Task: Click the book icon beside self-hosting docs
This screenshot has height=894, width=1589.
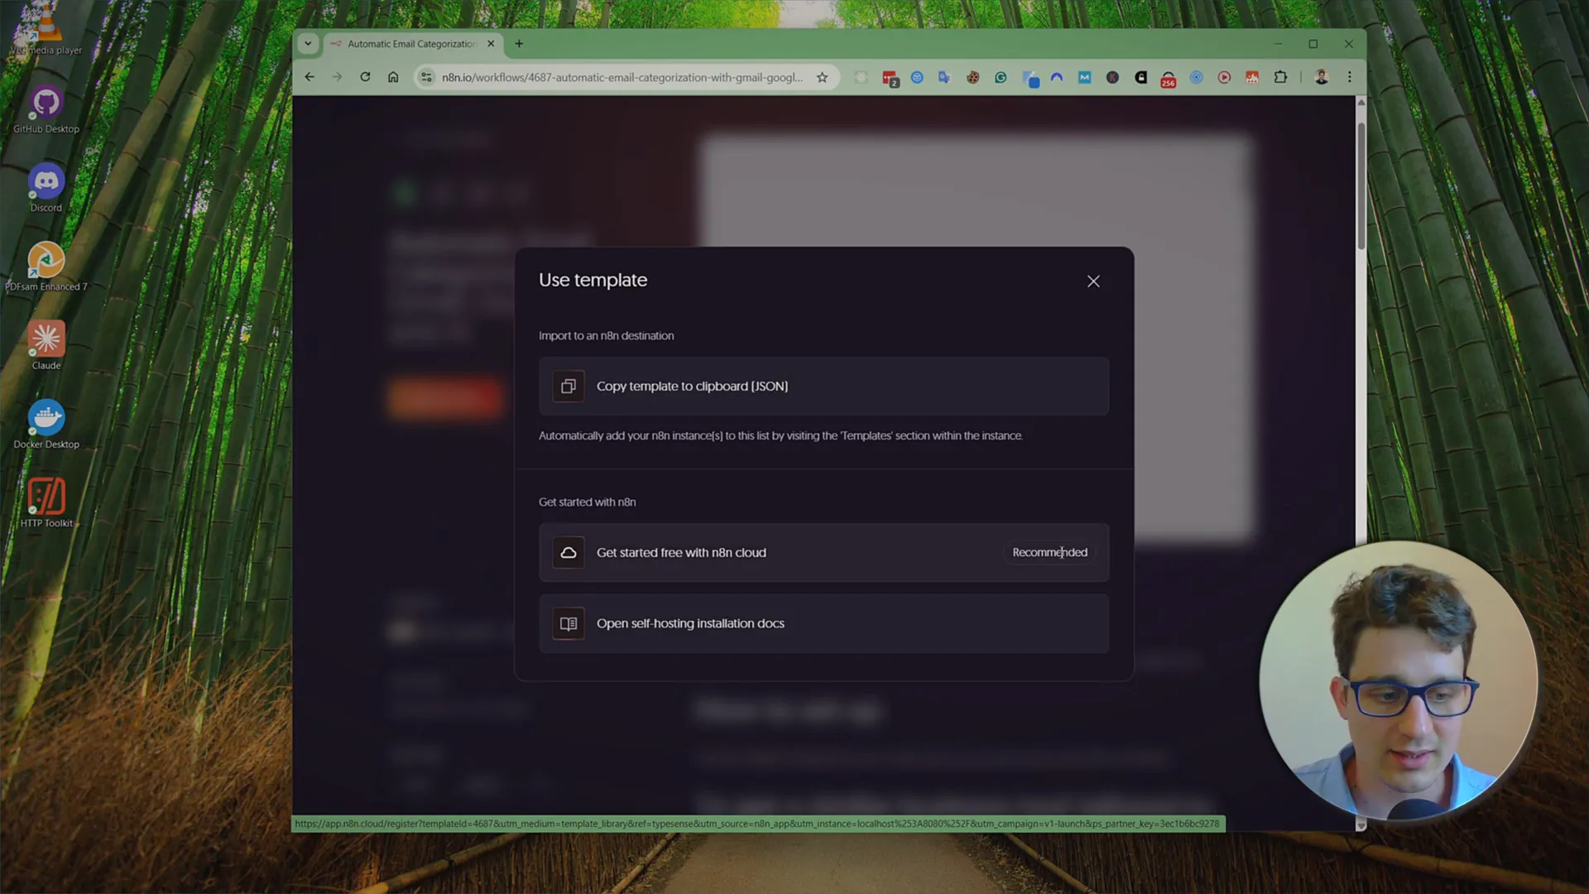Action: click(569, 624)
